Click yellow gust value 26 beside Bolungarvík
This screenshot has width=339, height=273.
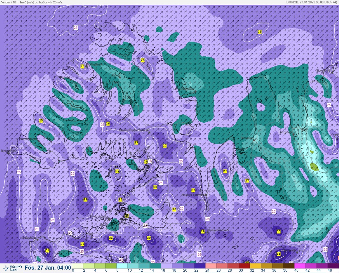[x=82, y=66]
